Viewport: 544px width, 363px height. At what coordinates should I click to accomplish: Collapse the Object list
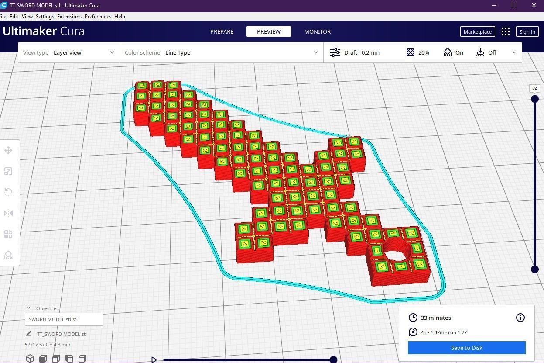pos(28,308)
